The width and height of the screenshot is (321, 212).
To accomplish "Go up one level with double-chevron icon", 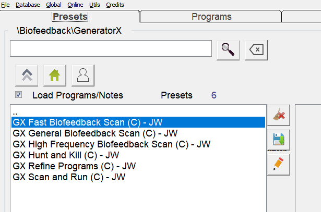I will click(27, 76).
